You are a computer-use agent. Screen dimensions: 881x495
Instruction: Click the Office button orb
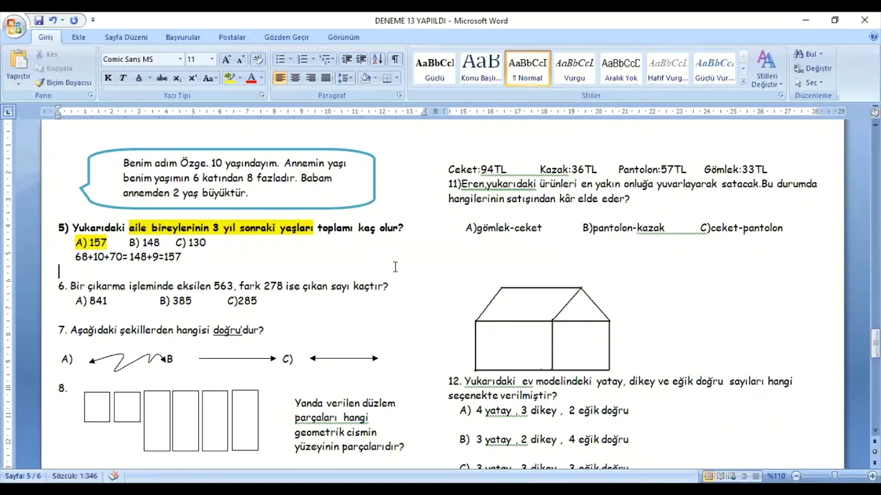(x=14, y=27)
